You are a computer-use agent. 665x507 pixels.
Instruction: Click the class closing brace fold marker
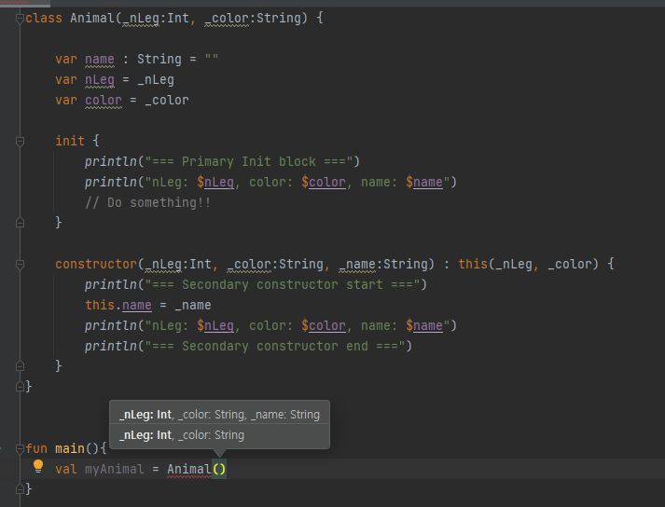click(20, 386)
